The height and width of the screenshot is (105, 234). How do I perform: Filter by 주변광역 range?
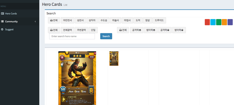click(x=81, y=30)
